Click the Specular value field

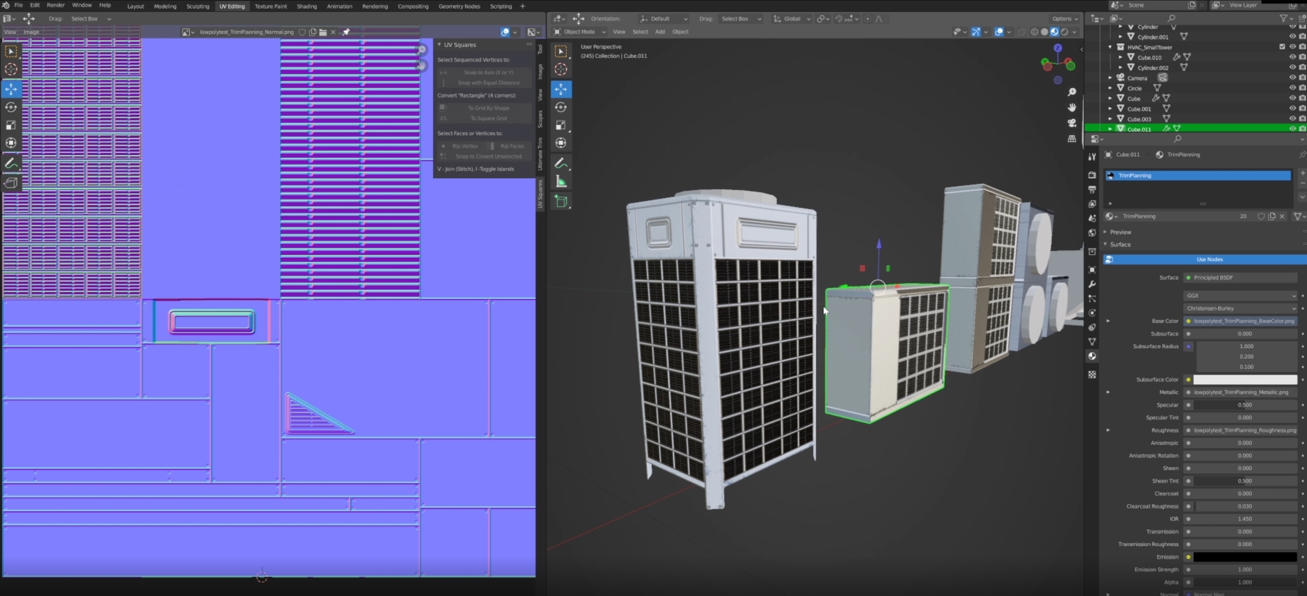point(1244,405)
